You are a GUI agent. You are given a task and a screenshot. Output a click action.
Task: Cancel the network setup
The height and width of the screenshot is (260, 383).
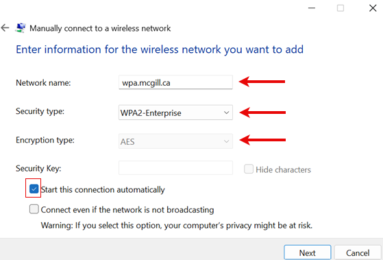(x=358, y=252)
